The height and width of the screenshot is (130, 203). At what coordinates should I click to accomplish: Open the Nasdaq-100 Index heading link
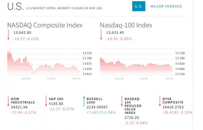click(x=126, y=25)
